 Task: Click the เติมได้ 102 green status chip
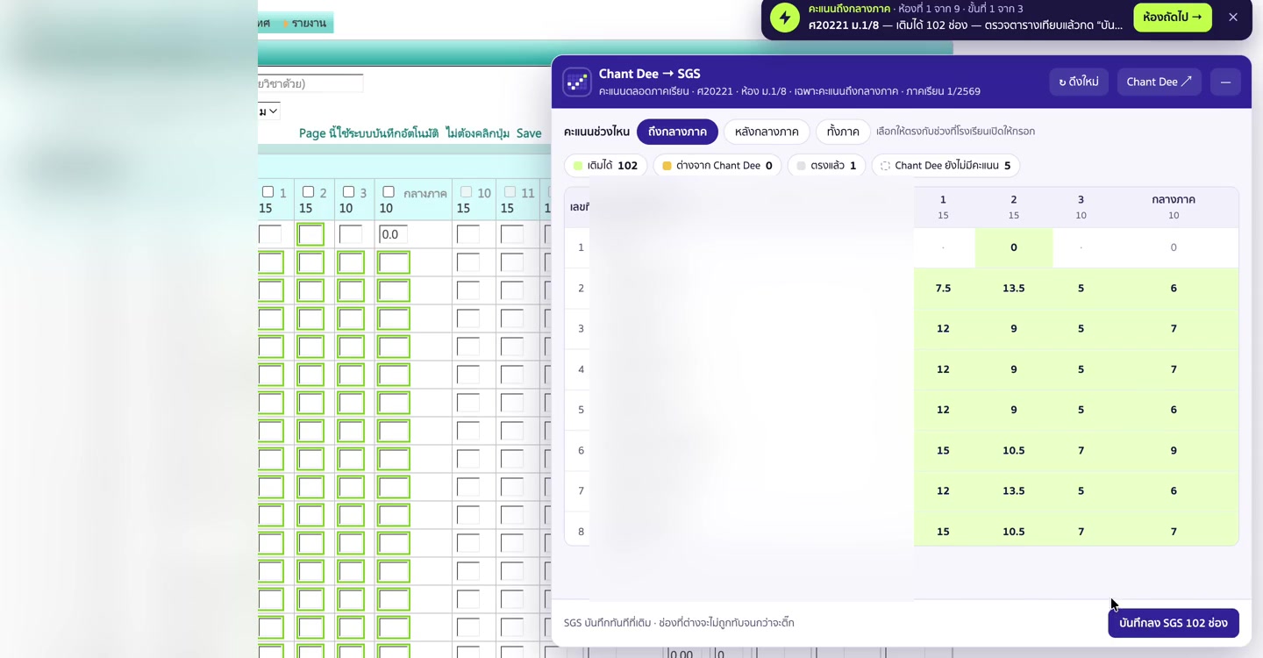[606, 166]
